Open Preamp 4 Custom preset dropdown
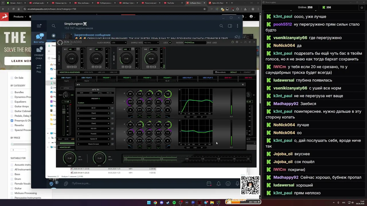 point(95,103)
